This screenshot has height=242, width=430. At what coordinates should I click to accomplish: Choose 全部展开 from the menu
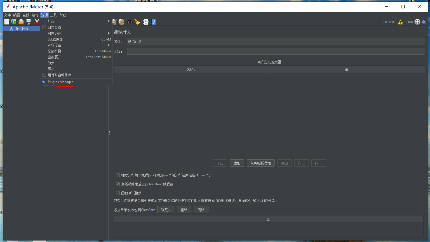[76, 57]
